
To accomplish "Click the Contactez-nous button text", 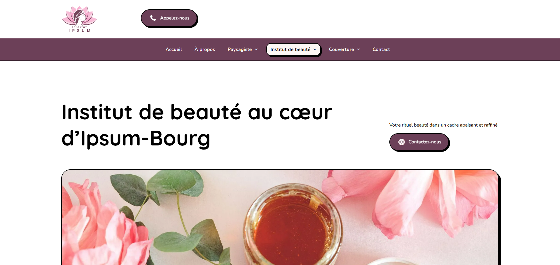I will [425, 142].
